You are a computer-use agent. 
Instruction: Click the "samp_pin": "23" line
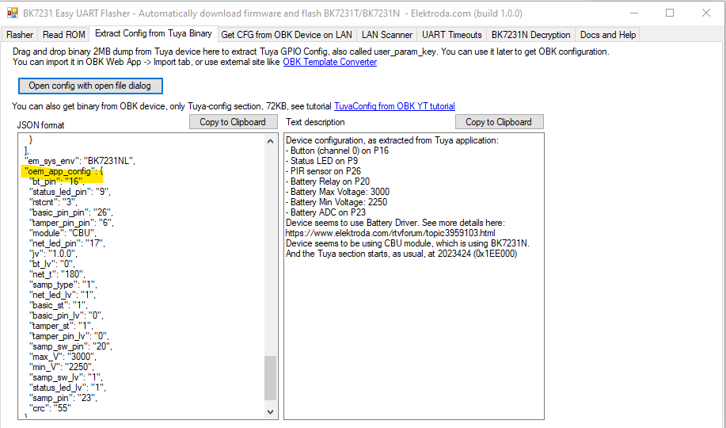(x=63, y=398)
